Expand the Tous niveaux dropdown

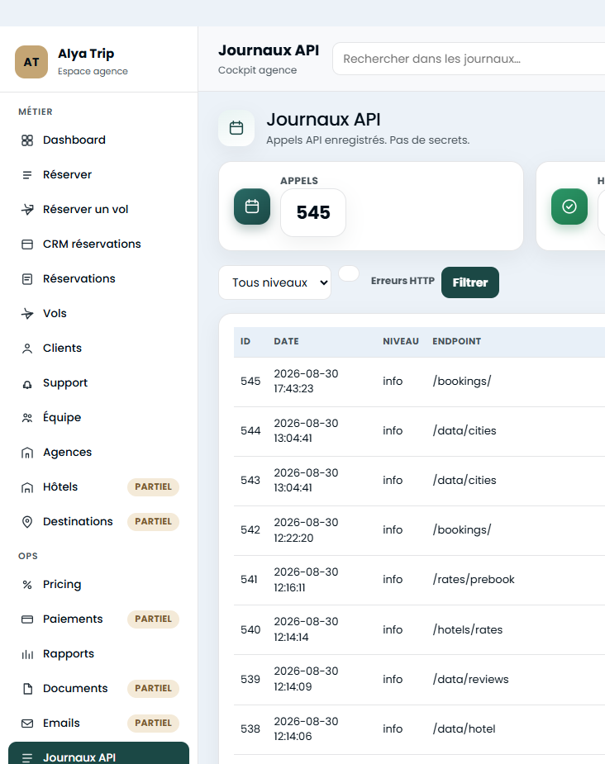274,282
